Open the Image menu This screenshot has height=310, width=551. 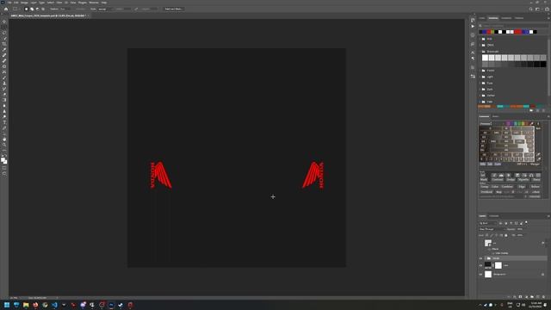pyautogui.click(x=24, y=3)
